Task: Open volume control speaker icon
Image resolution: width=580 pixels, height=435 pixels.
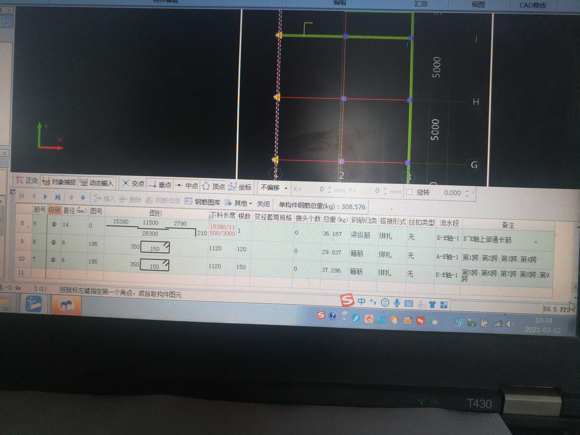Action: point(510,324)
